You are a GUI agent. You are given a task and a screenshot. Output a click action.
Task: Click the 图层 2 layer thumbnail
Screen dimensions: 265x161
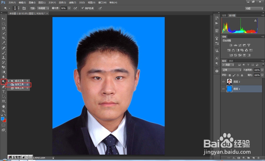[229, 81]
